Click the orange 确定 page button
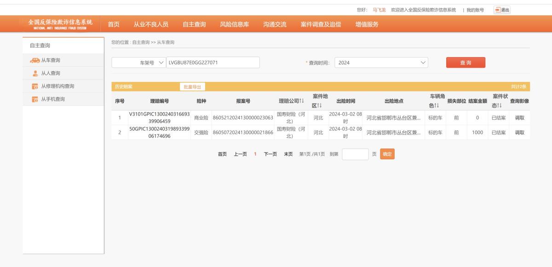This screenshot has height=267, width=552. [x=387, y=154]
